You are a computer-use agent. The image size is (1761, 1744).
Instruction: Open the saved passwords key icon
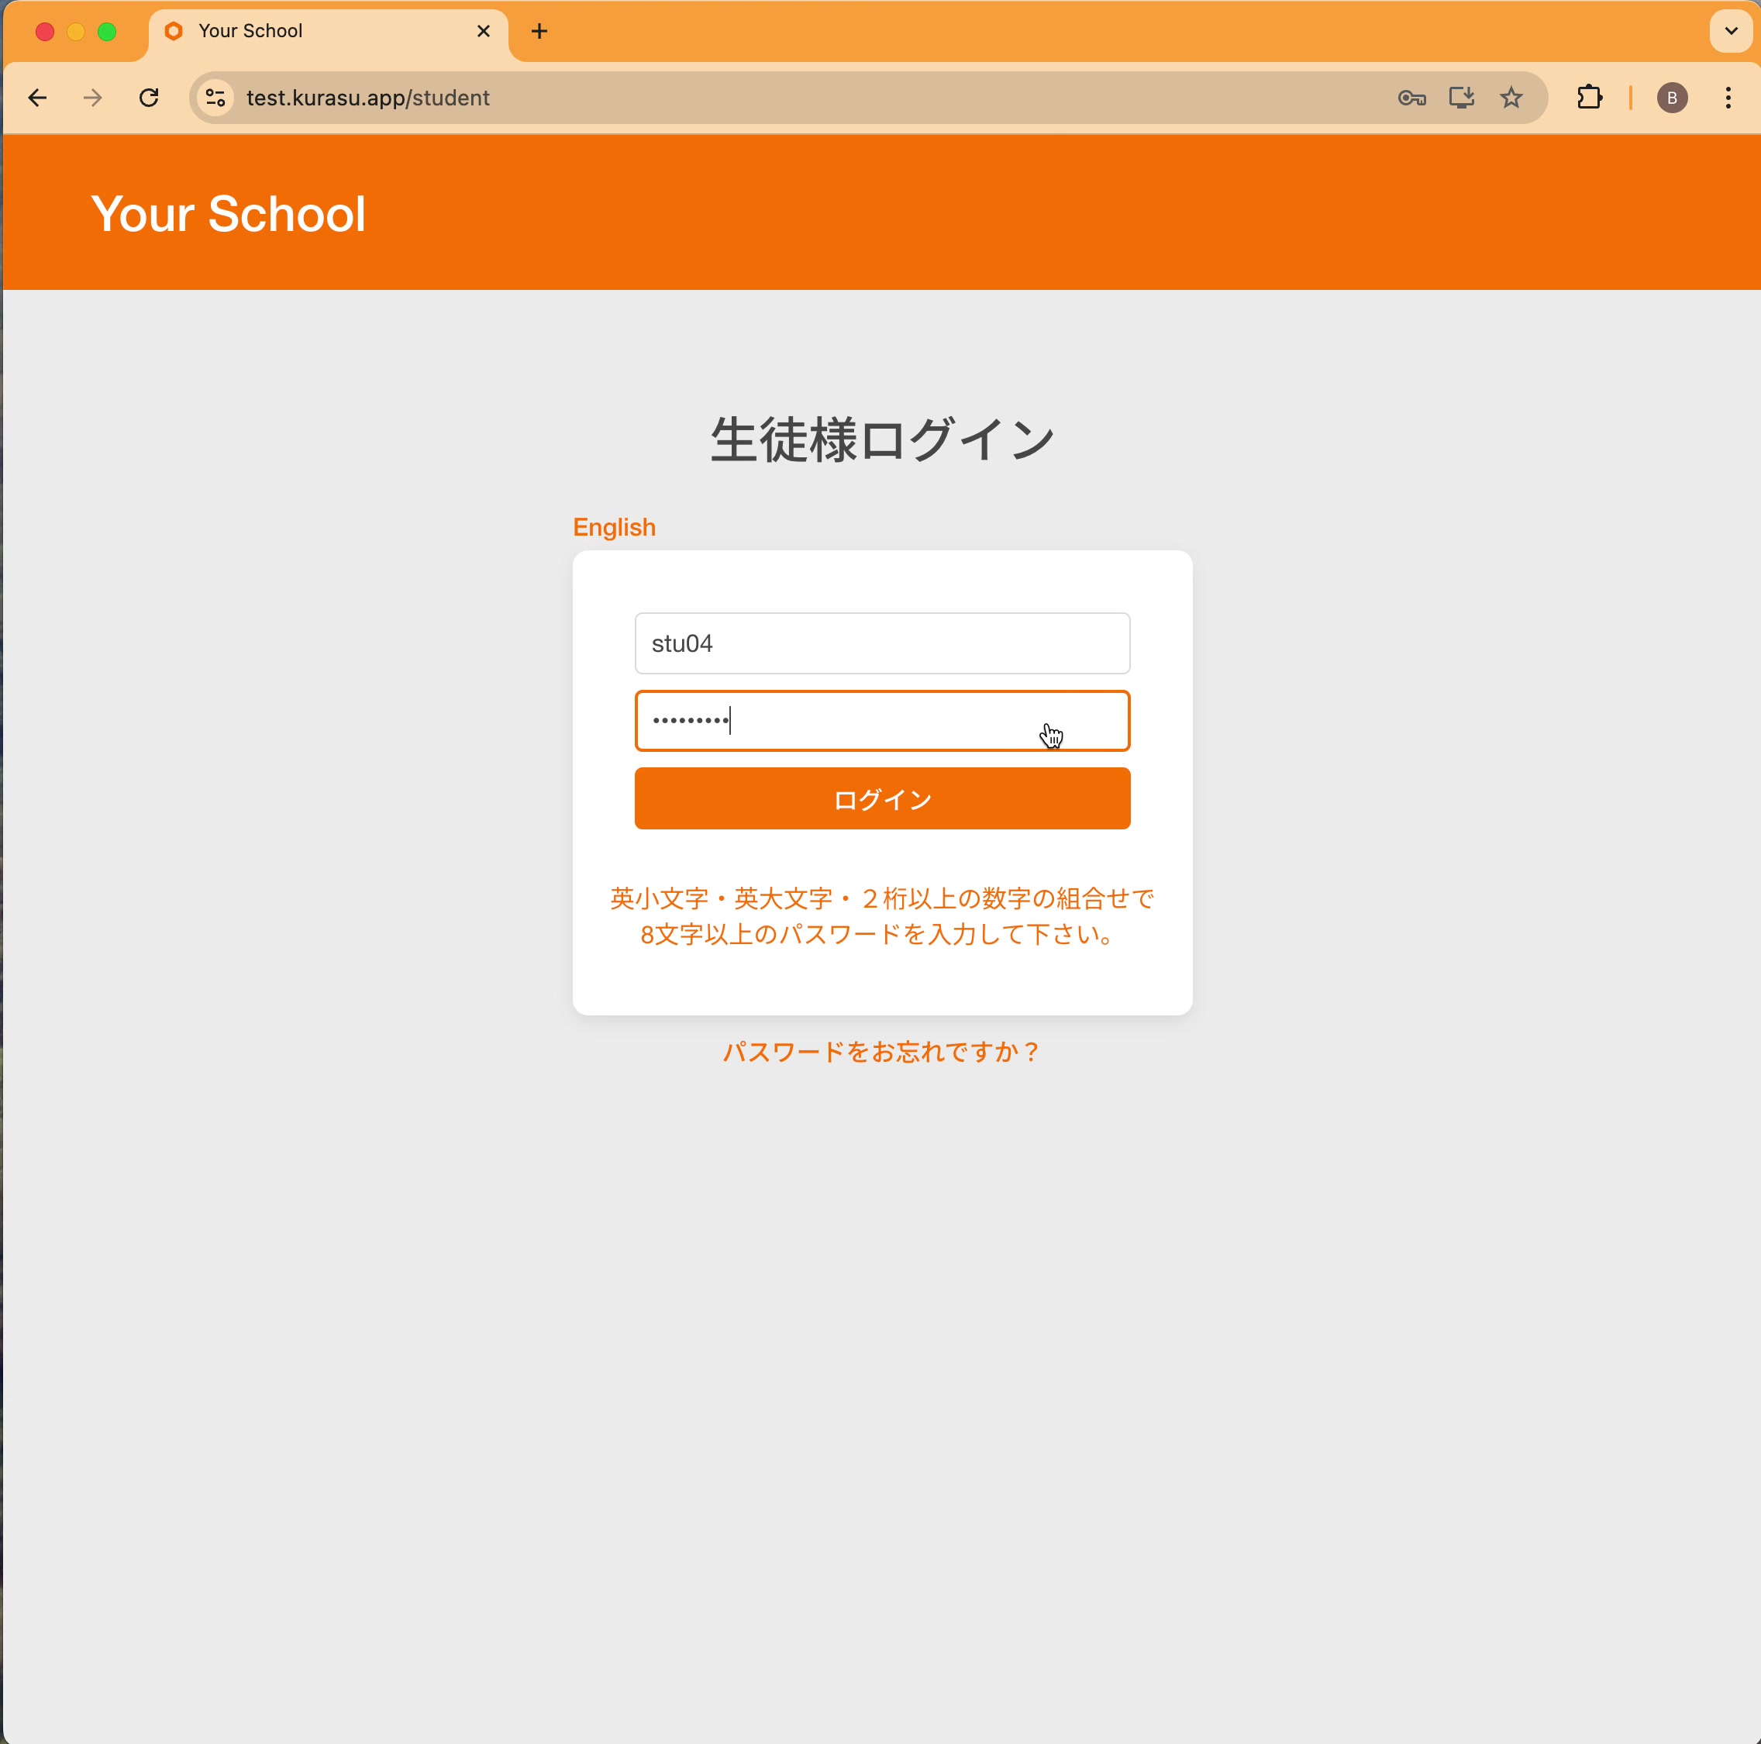(1411, 98)
